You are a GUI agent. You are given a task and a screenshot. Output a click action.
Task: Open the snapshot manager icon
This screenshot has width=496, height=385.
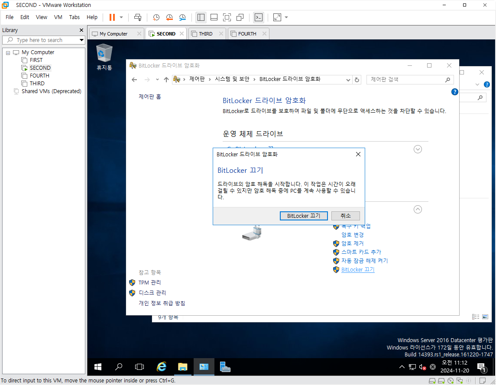182,17
